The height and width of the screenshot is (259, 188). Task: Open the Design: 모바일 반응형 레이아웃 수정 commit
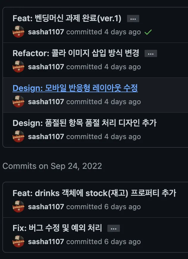pos(75,88)
